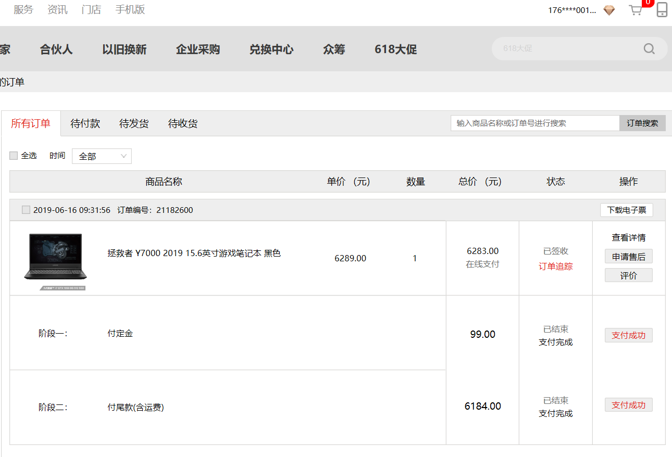The image size is (672, 457).
Task: Click the 申请售后 button
Action: (629, 256)
